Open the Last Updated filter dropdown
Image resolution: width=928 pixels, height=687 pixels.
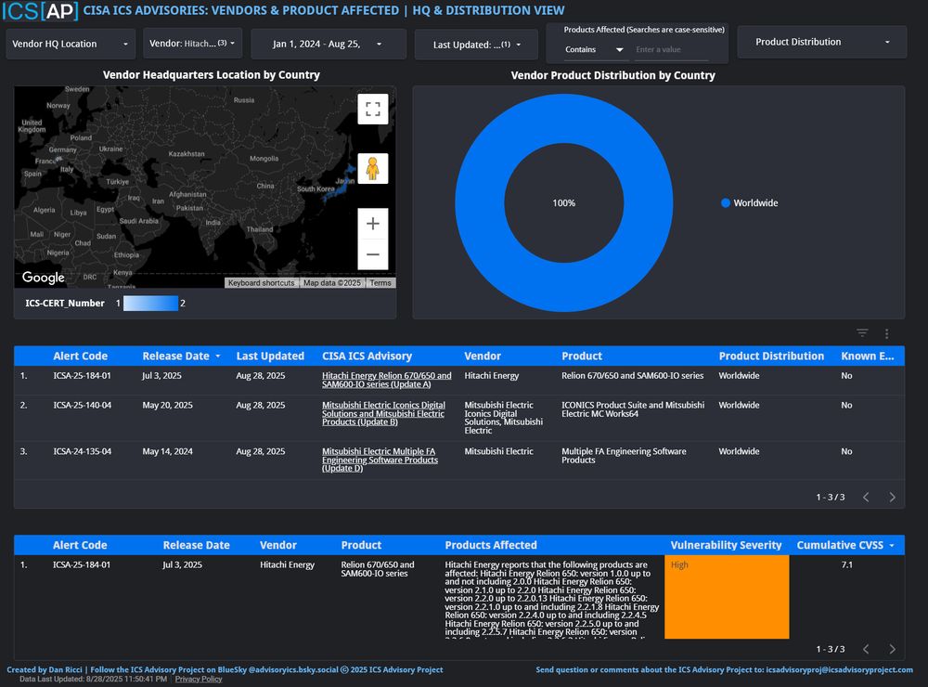(x=476, y=45)
